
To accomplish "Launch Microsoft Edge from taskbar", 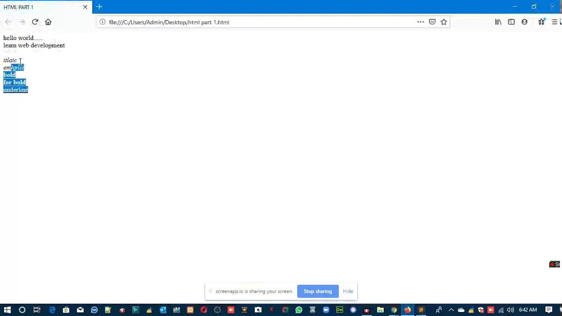I will [x=52, y=310].
